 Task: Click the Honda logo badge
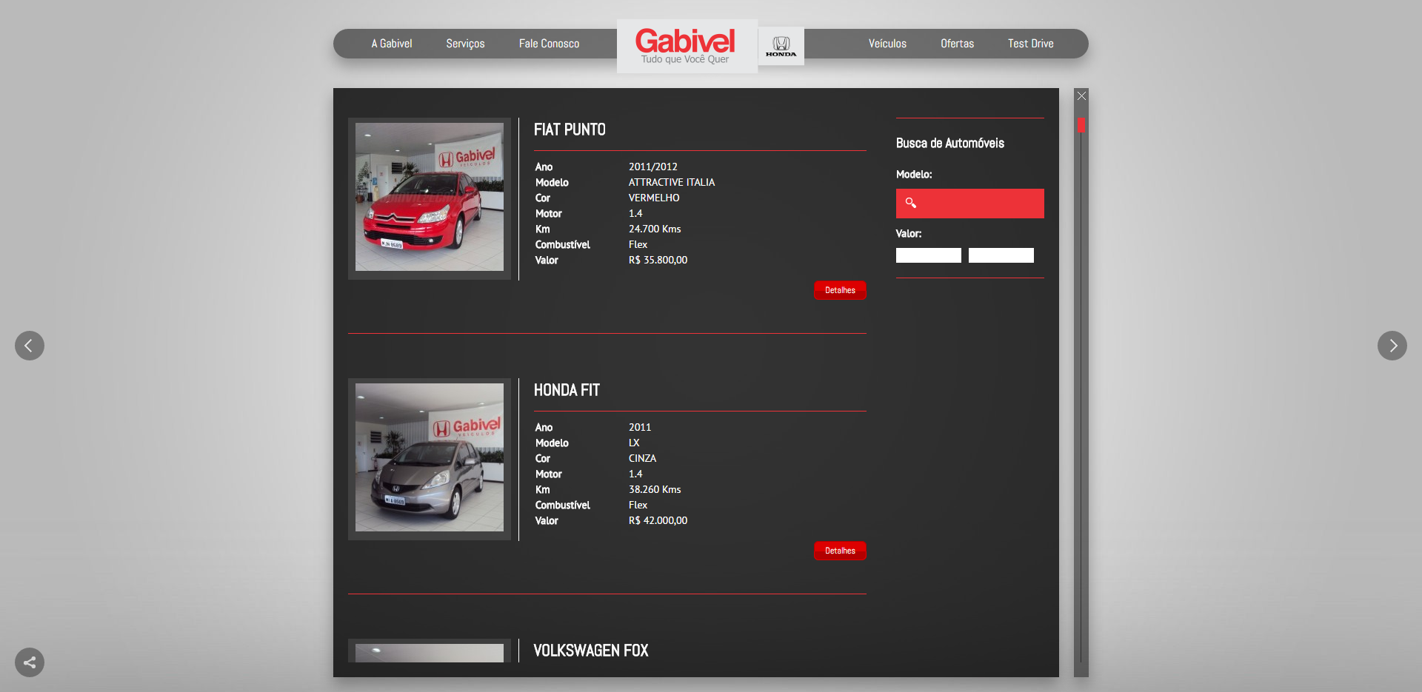click(x=781, y=47)
